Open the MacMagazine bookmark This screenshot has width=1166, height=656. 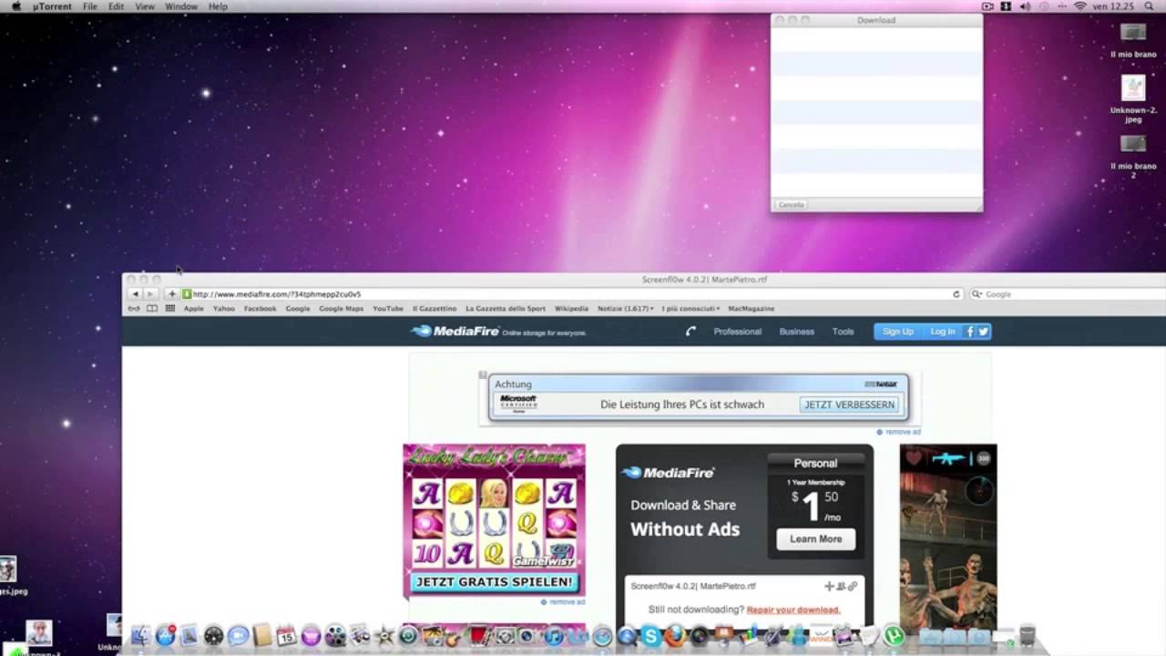(752, 309)
